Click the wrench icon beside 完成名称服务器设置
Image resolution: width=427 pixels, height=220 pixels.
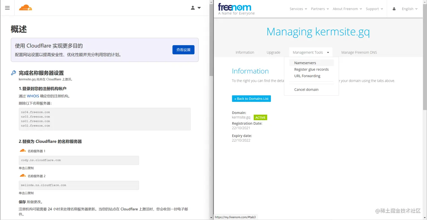point(13,73)
